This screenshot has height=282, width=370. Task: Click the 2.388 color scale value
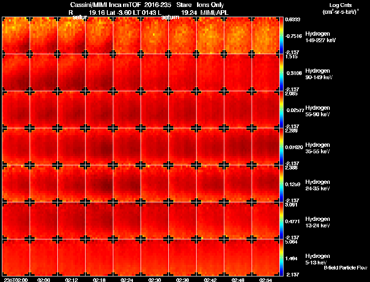pyautogui.click(x=291, y=168)
